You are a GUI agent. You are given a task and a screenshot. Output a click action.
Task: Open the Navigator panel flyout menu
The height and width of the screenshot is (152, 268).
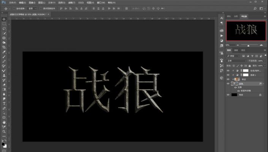tap(265, 16)
